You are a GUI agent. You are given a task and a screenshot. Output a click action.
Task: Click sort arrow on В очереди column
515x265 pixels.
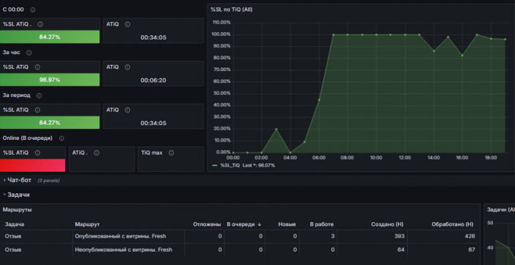coord(260,225)
